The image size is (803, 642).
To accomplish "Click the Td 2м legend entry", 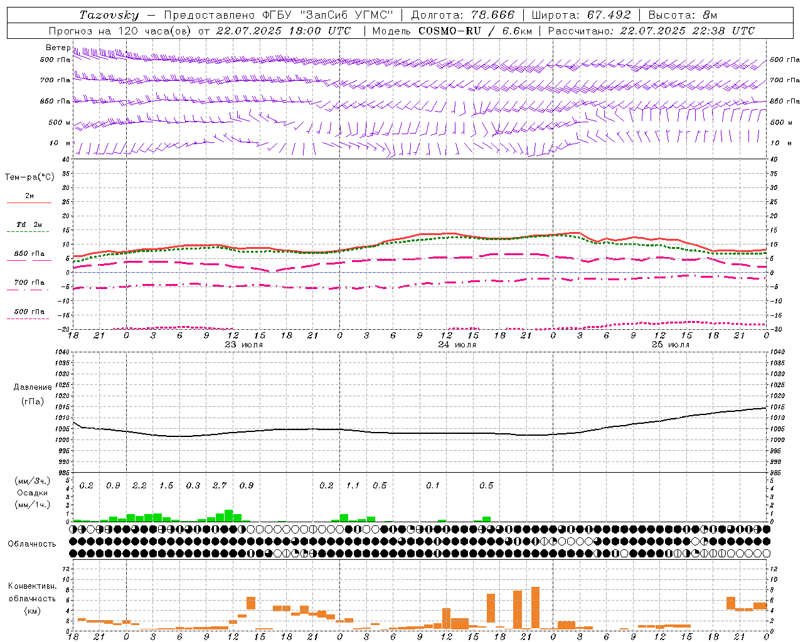I will point(29,224).
